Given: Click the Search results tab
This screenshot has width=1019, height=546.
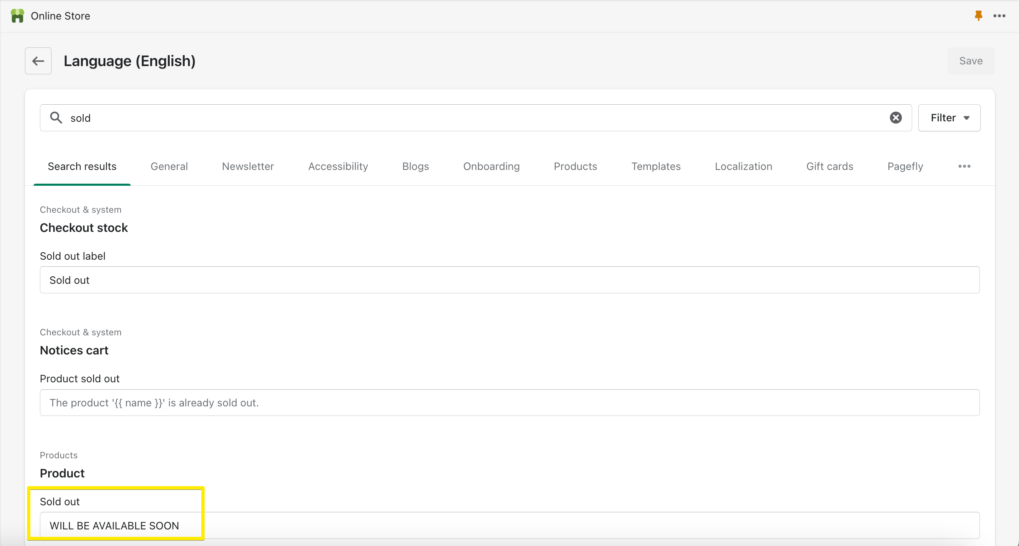Looking at the screenshot, I should point(82,166).
